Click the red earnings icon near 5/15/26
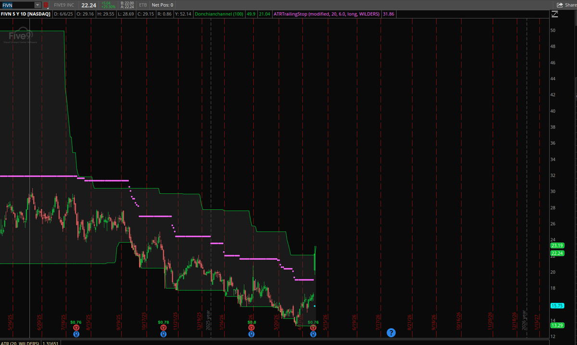Image resolution: width=577 pixels, height=345 pixels. (x=313, y=327)
